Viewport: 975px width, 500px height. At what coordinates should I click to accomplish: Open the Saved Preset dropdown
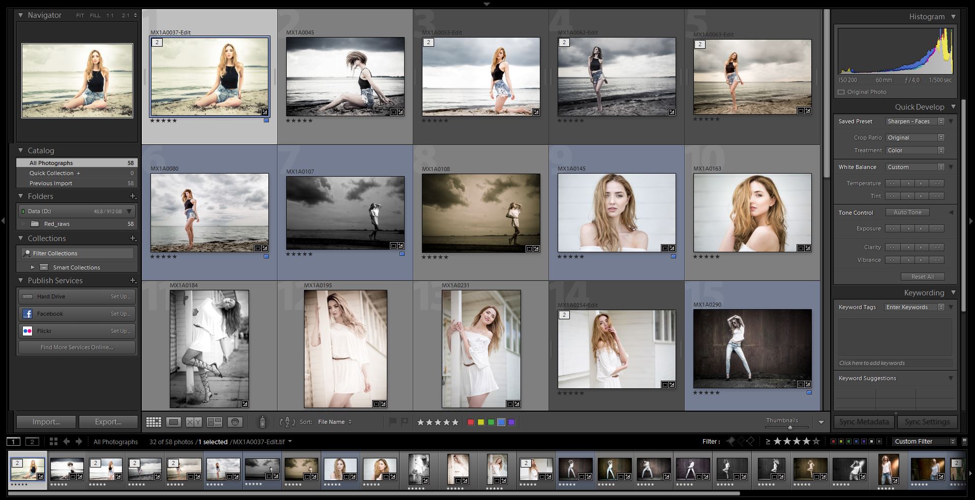tap(915, 121)
